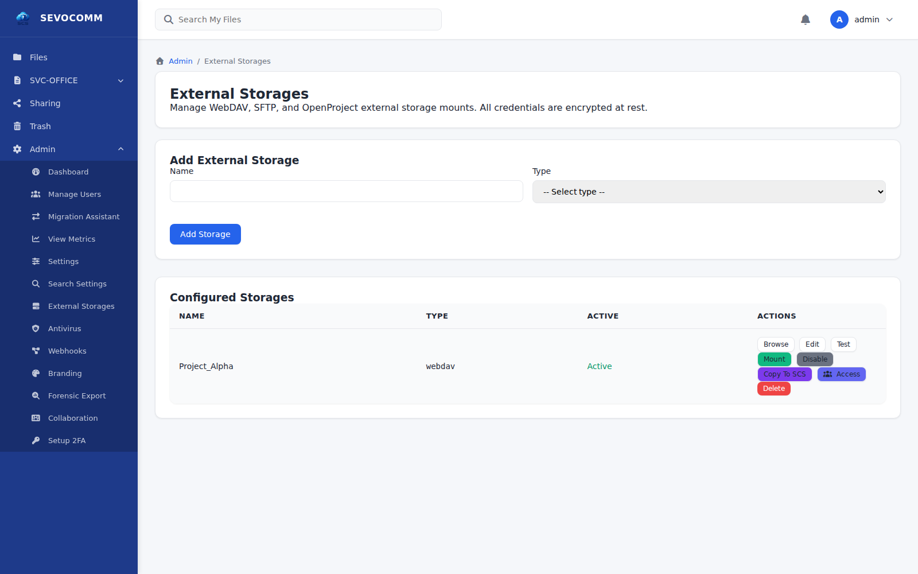Click the Add Storage button
Image resolution: width=918 pixels, height=574 pixels.
pyautogui.click(x=205, y=234)
